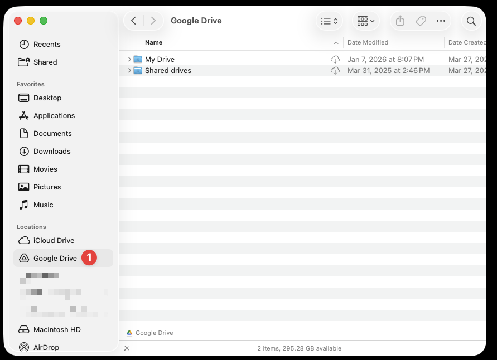Viewport: 497px width, 360px height.
Task: Click cloud download icon for Shared drives
Action: point(335,71)
